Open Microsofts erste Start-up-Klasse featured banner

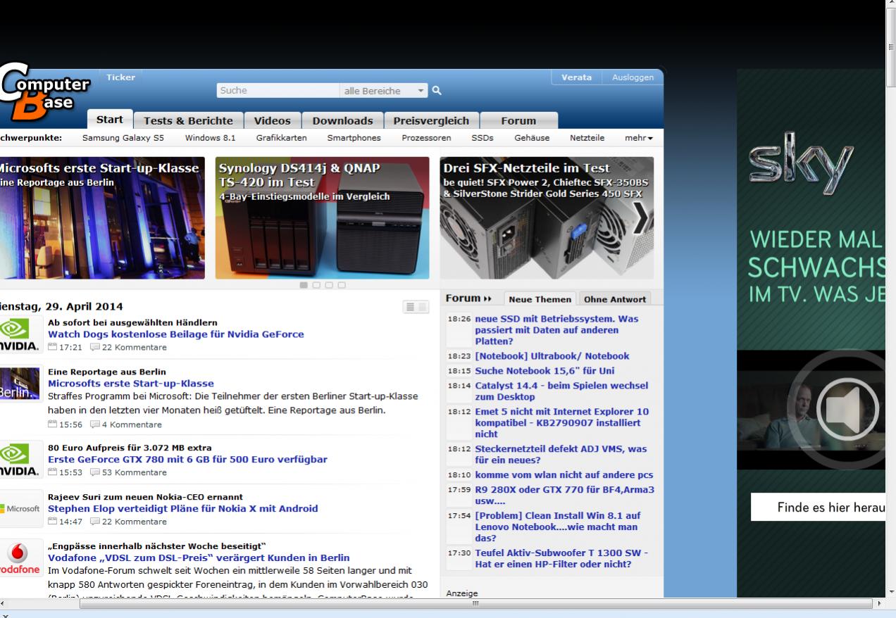102,218
